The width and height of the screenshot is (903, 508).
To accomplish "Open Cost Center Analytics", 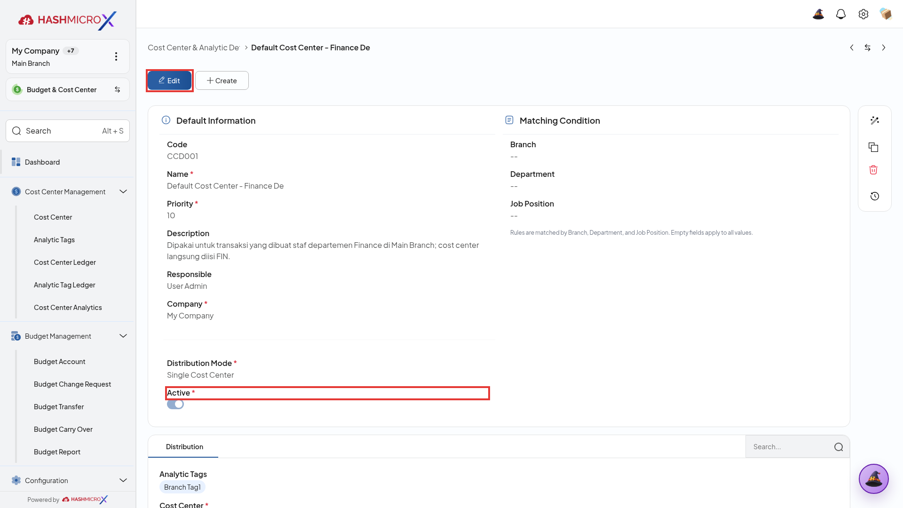I will tap(68, 308).
